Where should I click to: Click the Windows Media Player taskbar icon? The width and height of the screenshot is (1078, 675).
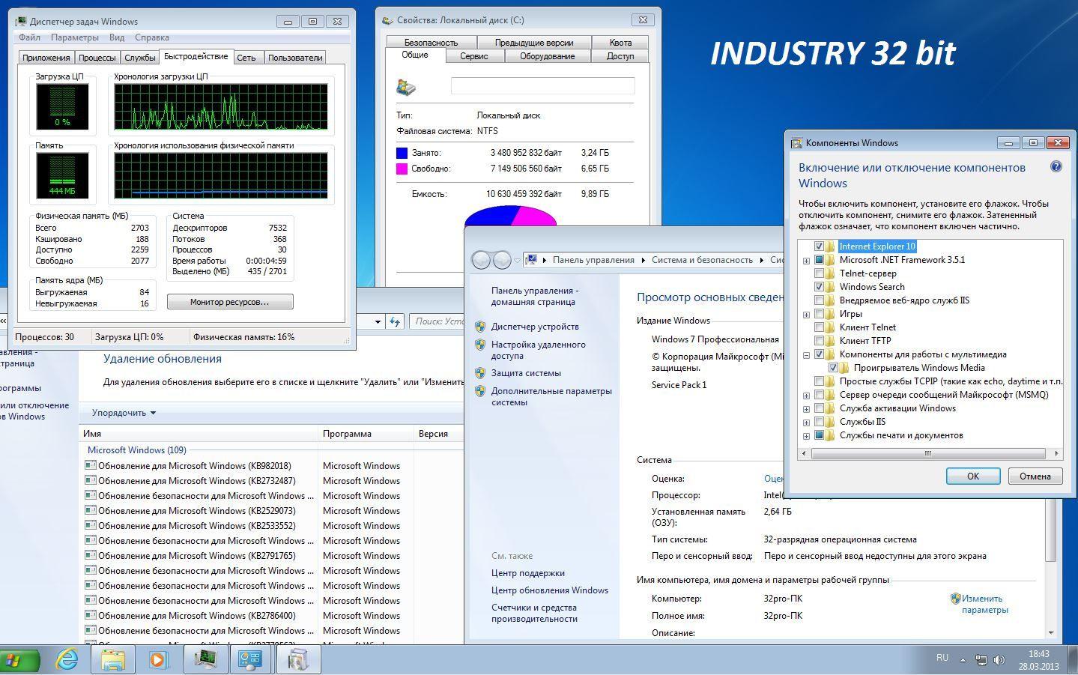[x=158, y=659]
